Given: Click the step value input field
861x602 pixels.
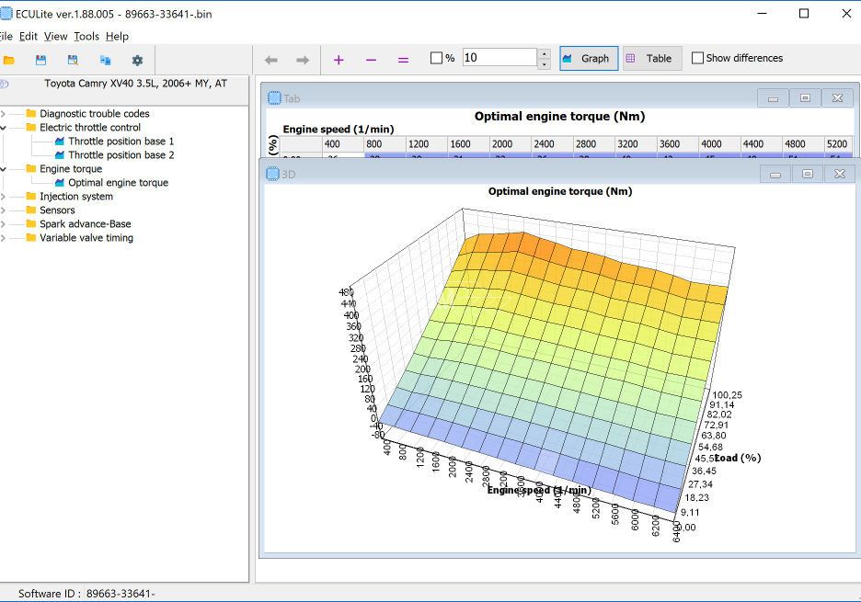Looking at the screenshot, I should coord(499,58).
